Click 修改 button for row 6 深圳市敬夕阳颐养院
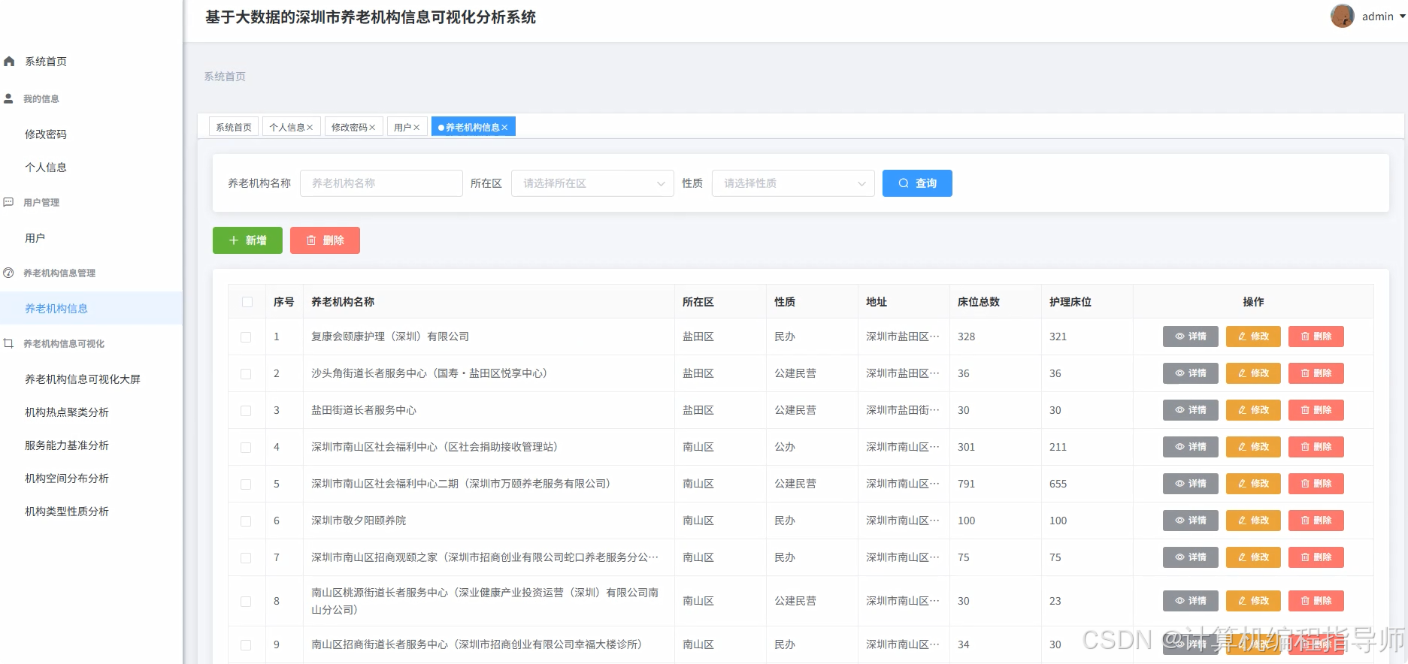 (1253, 521)
